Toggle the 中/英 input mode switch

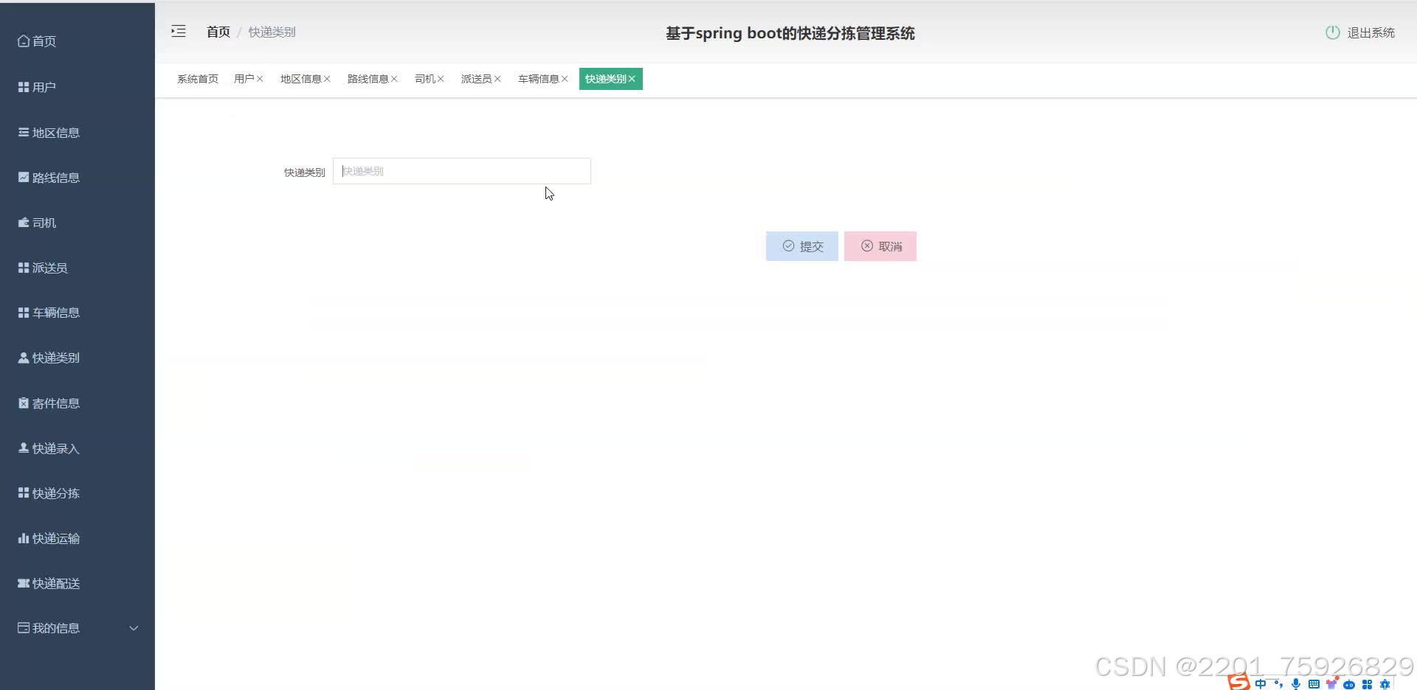coord(1261,683)
